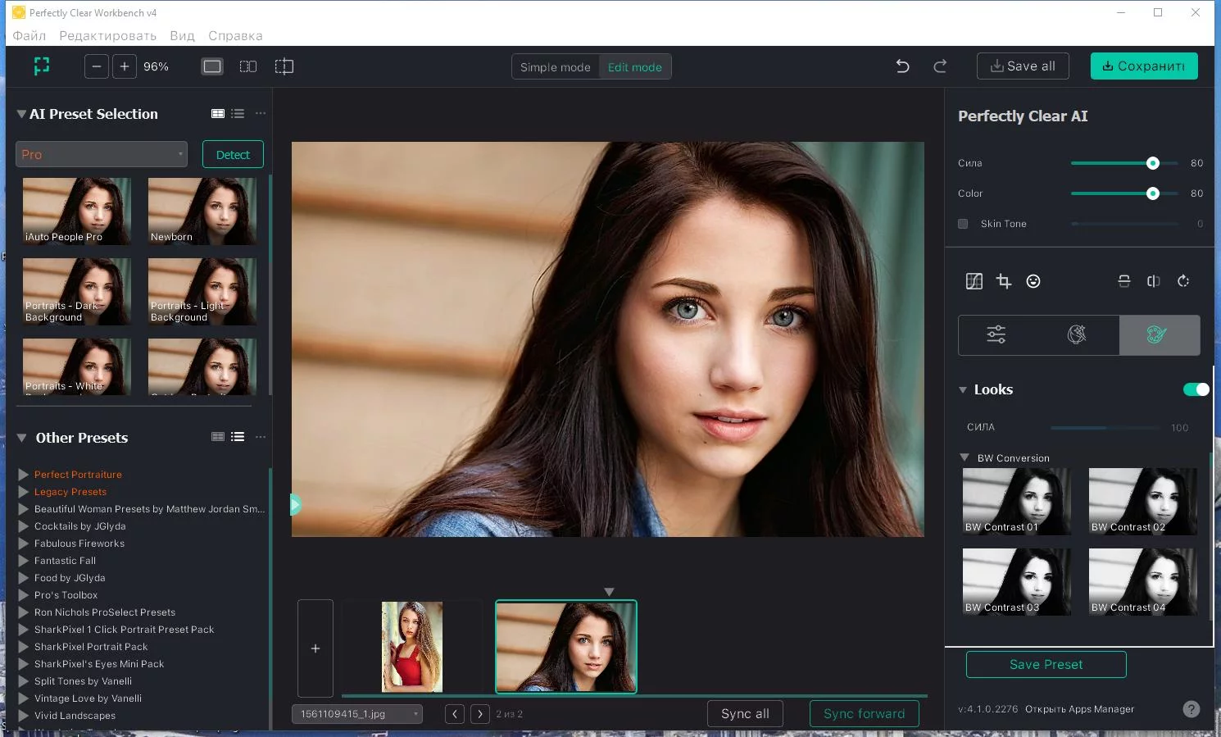
Task: Adjust the Color slider handle
Action: click(1153, 193)
